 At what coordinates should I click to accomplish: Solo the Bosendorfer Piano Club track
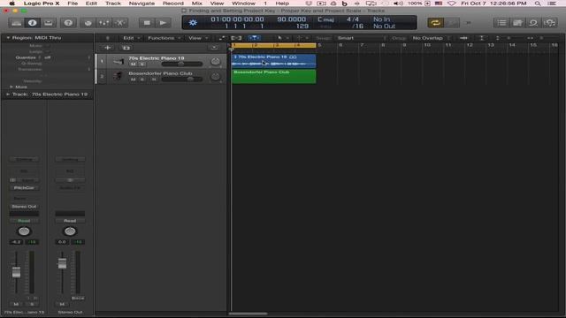(142, 79)
